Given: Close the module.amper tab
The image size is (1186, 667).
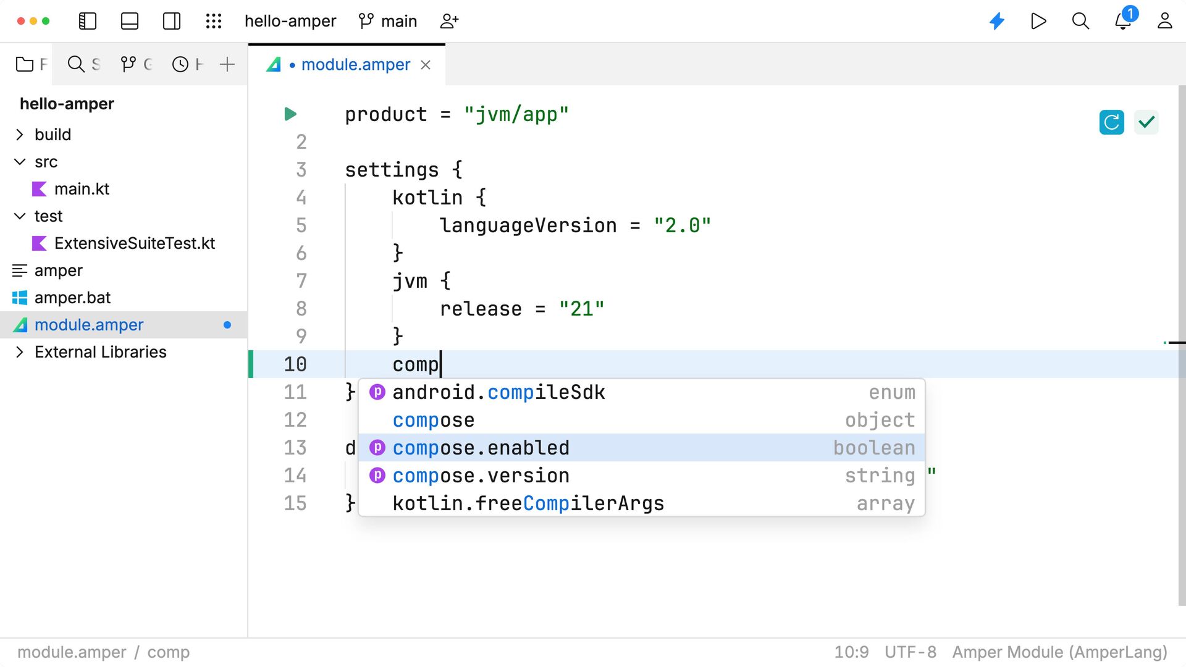Looking at the screenshot, I should 426,65.
